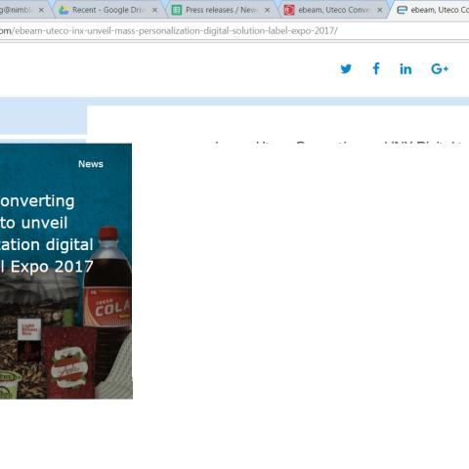Screen dimensions: 469x469
Task: Switch to the ebeam tab with red favicon
Action: point(334,10)
